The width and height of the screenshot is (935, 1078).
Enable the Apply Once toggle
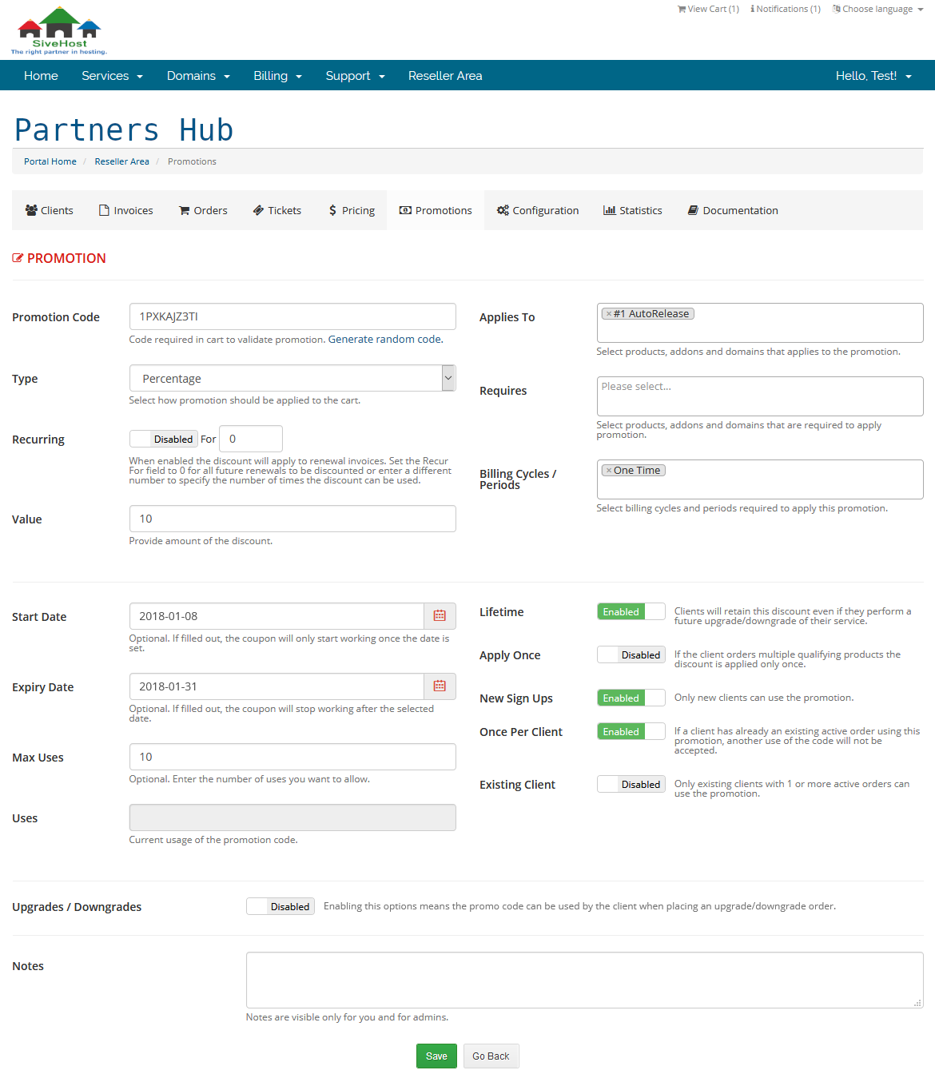pyautogui.click(x=631, y=655)
